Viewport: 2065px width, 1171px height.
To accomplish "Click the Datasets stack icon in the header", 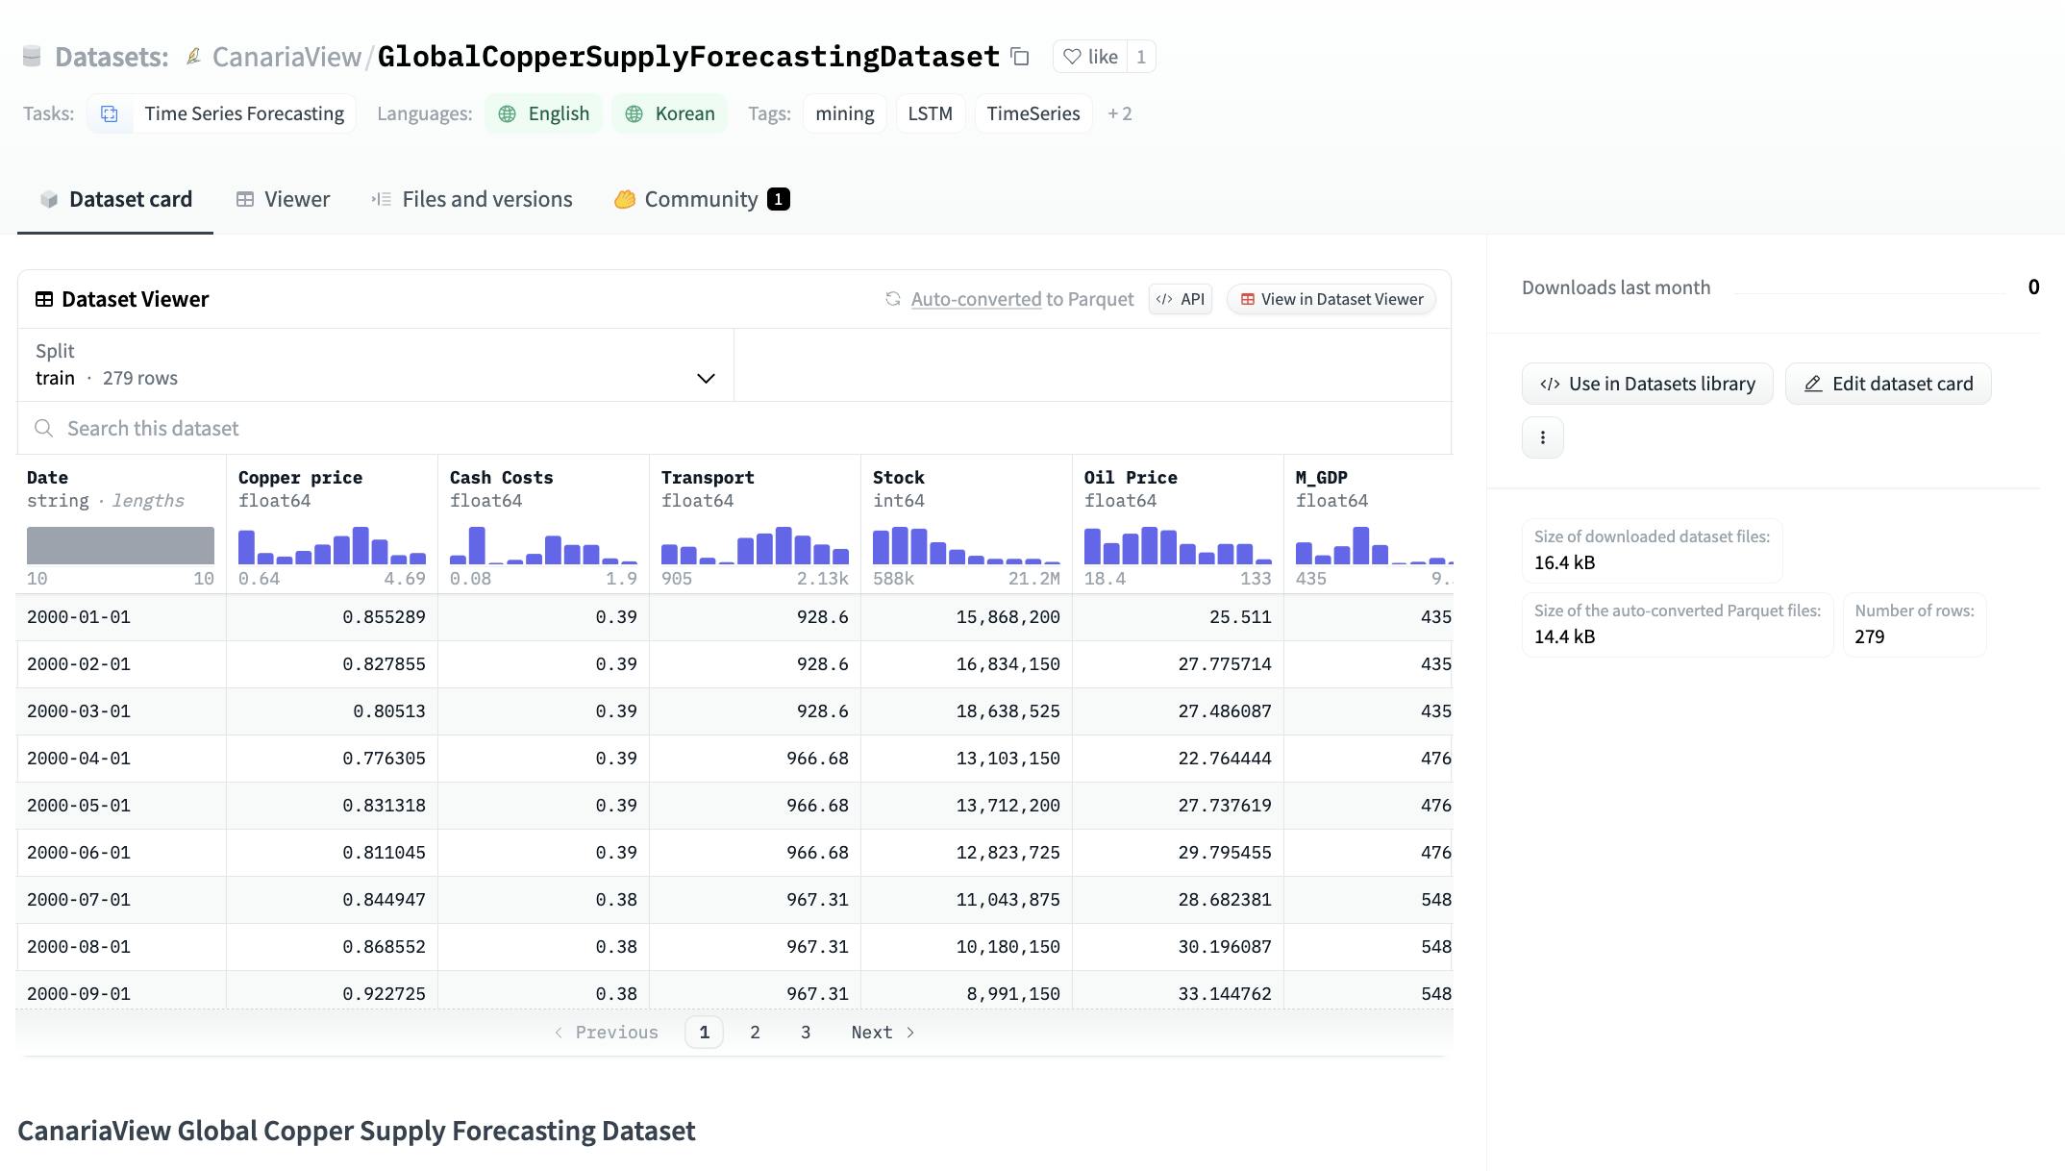I will coord(32,57).
